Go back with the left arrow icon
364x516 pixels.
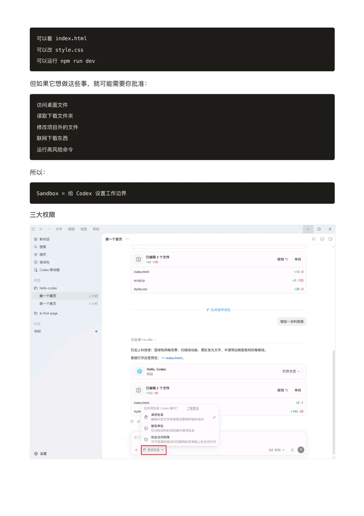[41, 229]
